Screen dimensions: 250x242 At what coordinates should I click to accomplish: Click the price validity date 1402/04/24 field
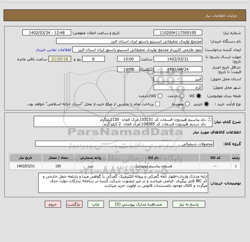[x=178, y=69]
